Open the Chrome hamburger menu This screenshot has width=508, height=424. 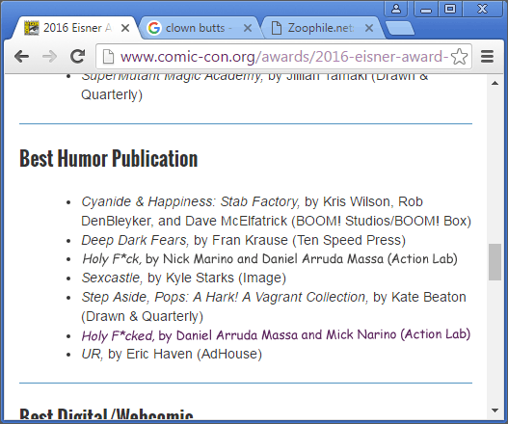click(487, 57)
